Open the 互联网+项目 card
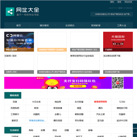This screenshot has height=137, width=137. point(19,64)
